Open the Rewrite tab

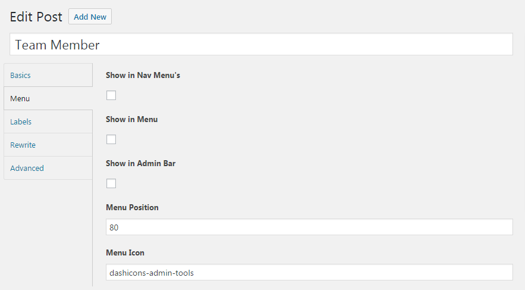[48, 145]
